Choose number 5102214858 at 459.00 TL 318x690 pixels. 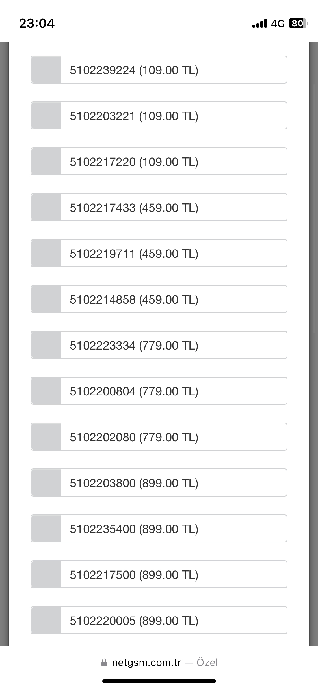point(159,299)
